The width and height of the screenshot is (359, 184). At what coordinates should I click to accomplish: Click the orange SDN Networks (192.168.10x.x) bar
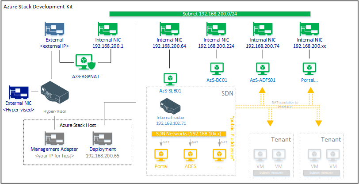[189, 134]
